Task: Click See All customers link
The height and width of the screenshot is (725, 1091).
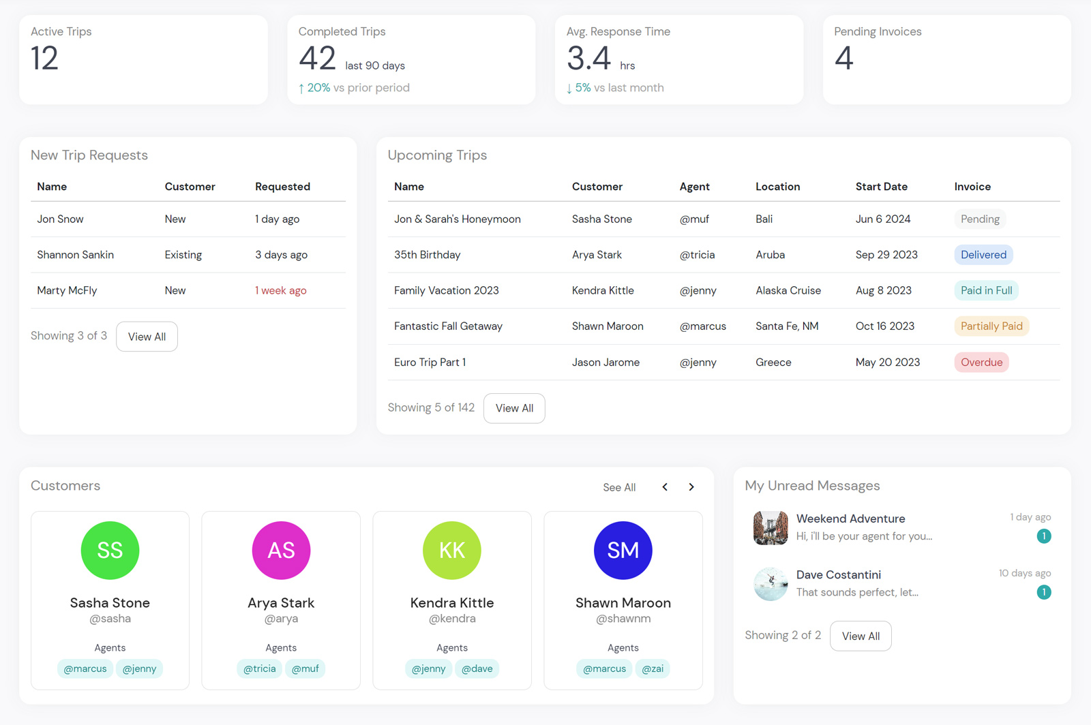Action: [x=619, y=487]
